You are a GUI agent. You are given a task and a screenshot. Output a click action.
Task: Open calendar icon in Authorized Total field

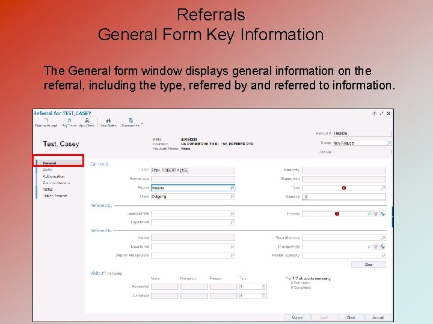click(x=263, y=296)
